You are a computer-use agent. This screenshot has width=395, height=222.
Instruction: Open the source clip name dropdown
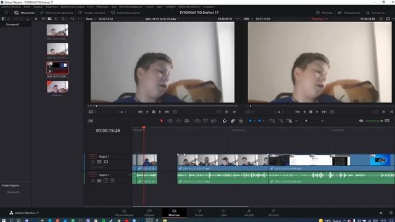tap(162, 19)
